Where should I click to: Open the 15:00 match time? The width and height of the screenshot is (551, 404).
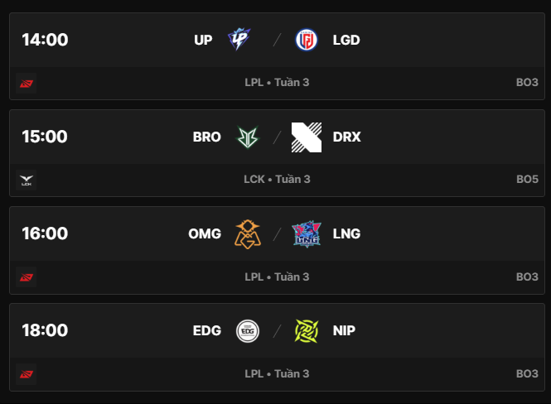[45, 137]
